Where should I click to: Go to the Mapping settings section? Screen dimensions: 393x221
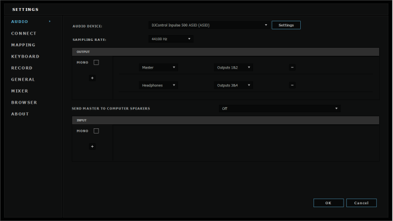(x=23, y=45)
